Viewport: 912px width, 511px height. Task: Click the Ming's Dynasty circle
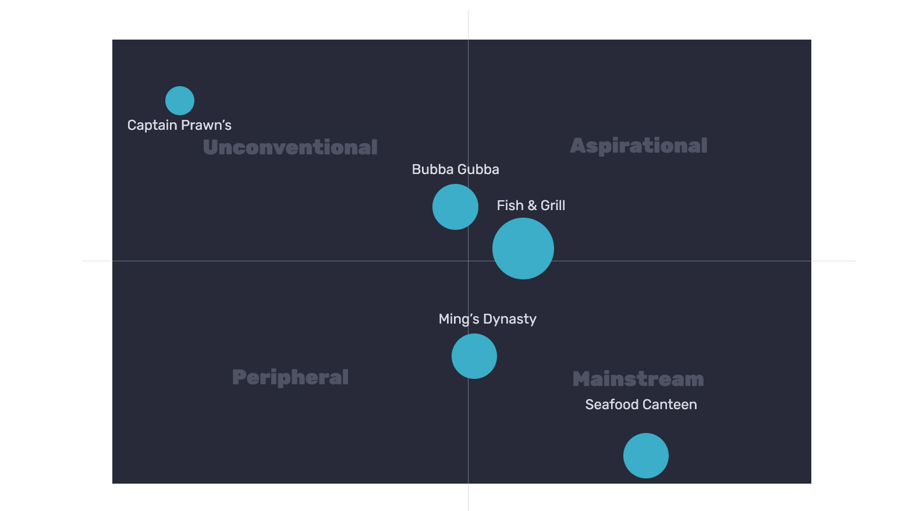[x=474, y=356]
